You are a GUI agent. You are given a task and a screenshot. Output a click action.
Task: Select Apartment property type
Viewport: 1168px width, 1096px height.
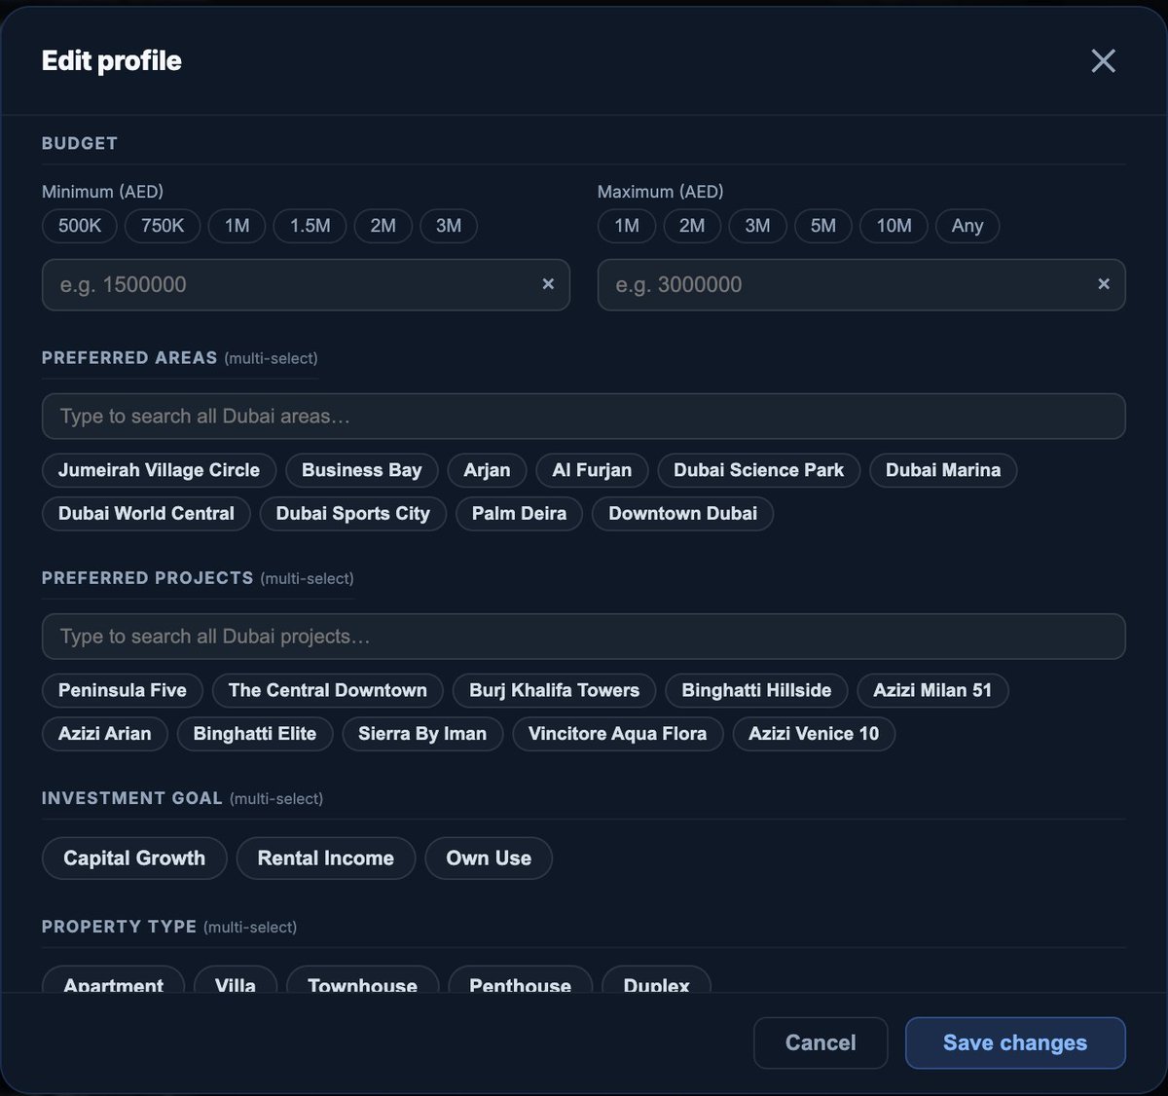tap(114, 981)
